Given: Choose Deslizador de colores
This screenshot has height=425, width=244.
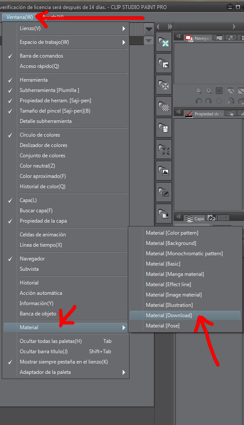Looking at the screenshot, I should [x=66, y=145].
